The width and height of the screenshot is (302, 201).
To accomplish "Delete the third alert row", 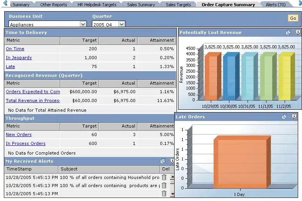I will coord(164,194).
